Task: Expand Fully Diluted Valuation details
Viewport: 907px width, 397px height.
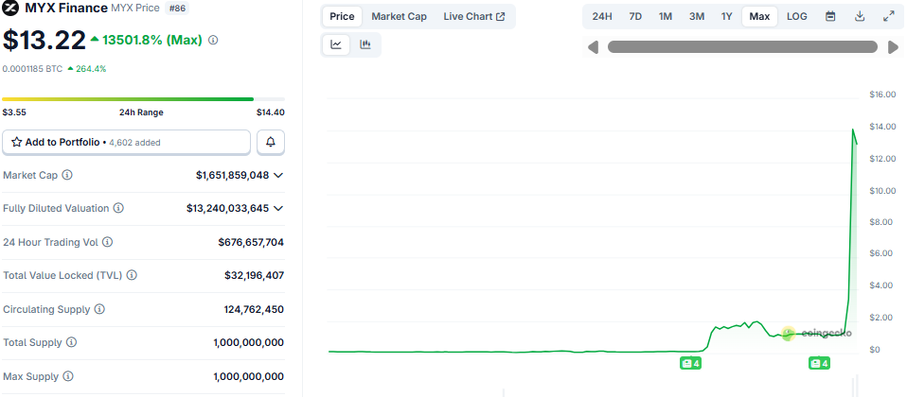Action: click(278, 208)
